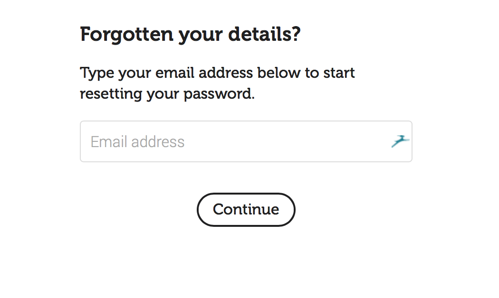This screenshot has height=298, width=499.
Task: Click the teal impala icon at field's right edge
Action: point(400,141)
